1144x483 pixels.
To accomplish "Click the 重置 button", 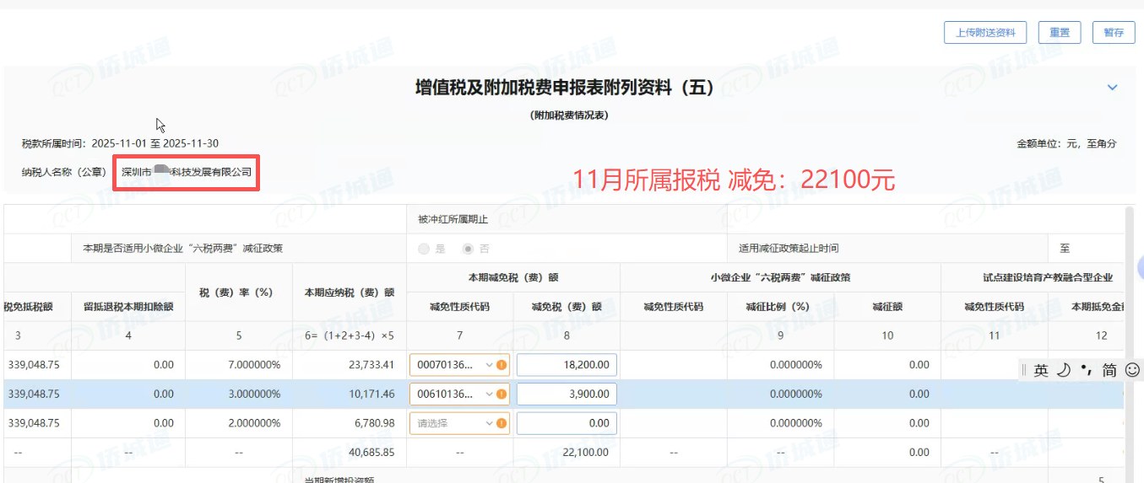I will pyautogui.click(x=1060, y=33).
